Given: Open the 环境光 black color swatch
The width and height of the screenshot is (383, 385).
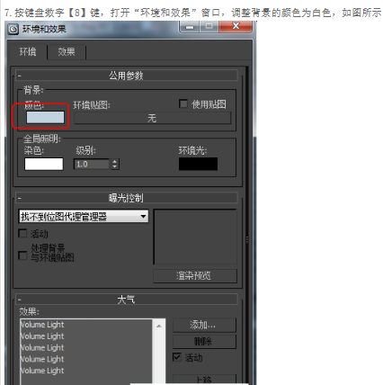Looking at the screenshot, I should tap(198, 164).
